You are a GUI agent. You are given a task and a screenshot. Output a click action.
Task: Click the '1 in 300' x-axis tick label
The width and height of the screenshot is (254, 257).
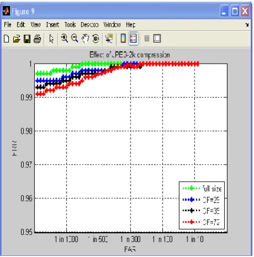coord(131,239)
